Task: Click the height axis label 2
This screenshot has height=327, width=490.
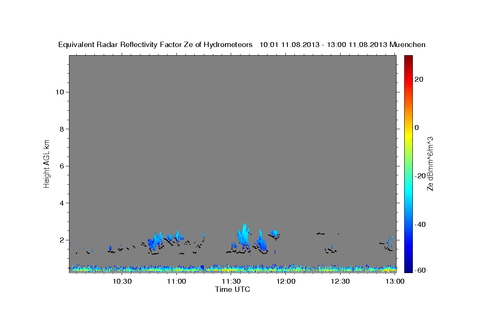Action: click(x=62, y=240)
